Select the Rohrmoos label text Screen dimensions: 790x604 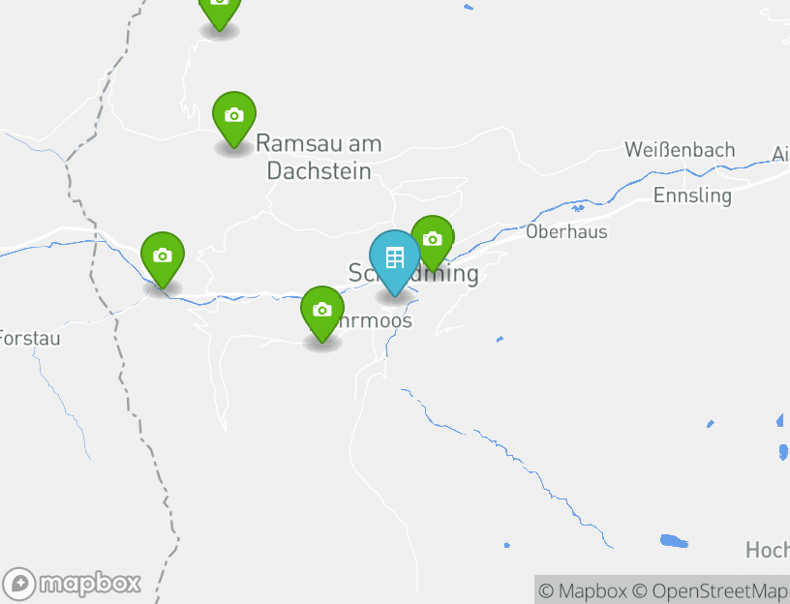375,320
